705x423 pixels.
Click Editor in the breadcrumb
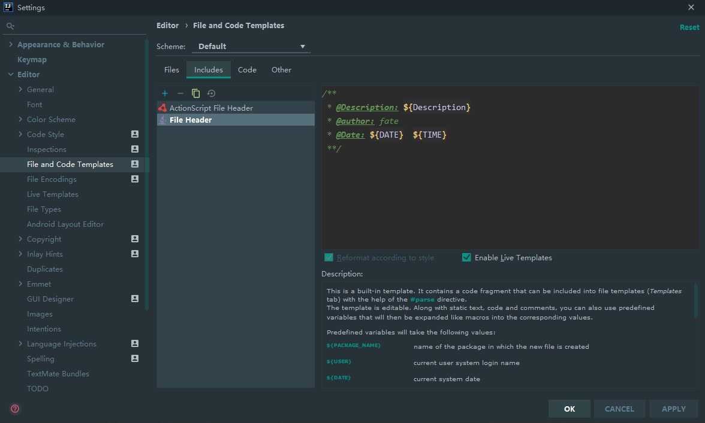[168, 26]
